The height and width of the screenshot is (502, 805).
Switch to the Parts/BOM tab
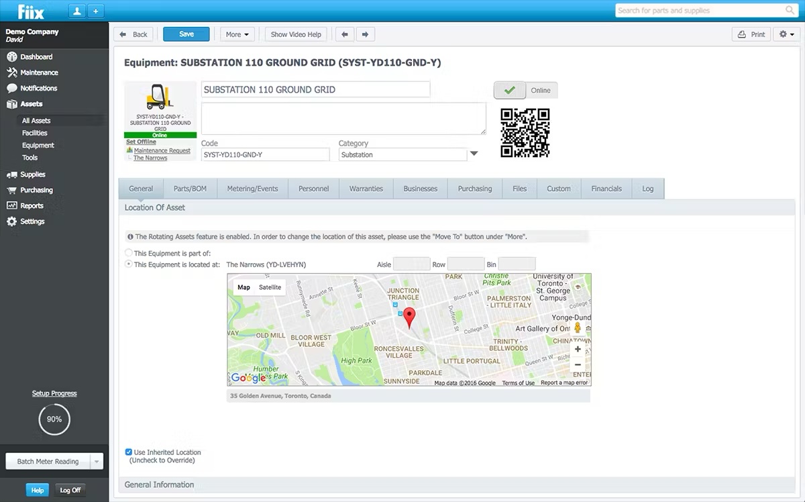click(190, 189)
